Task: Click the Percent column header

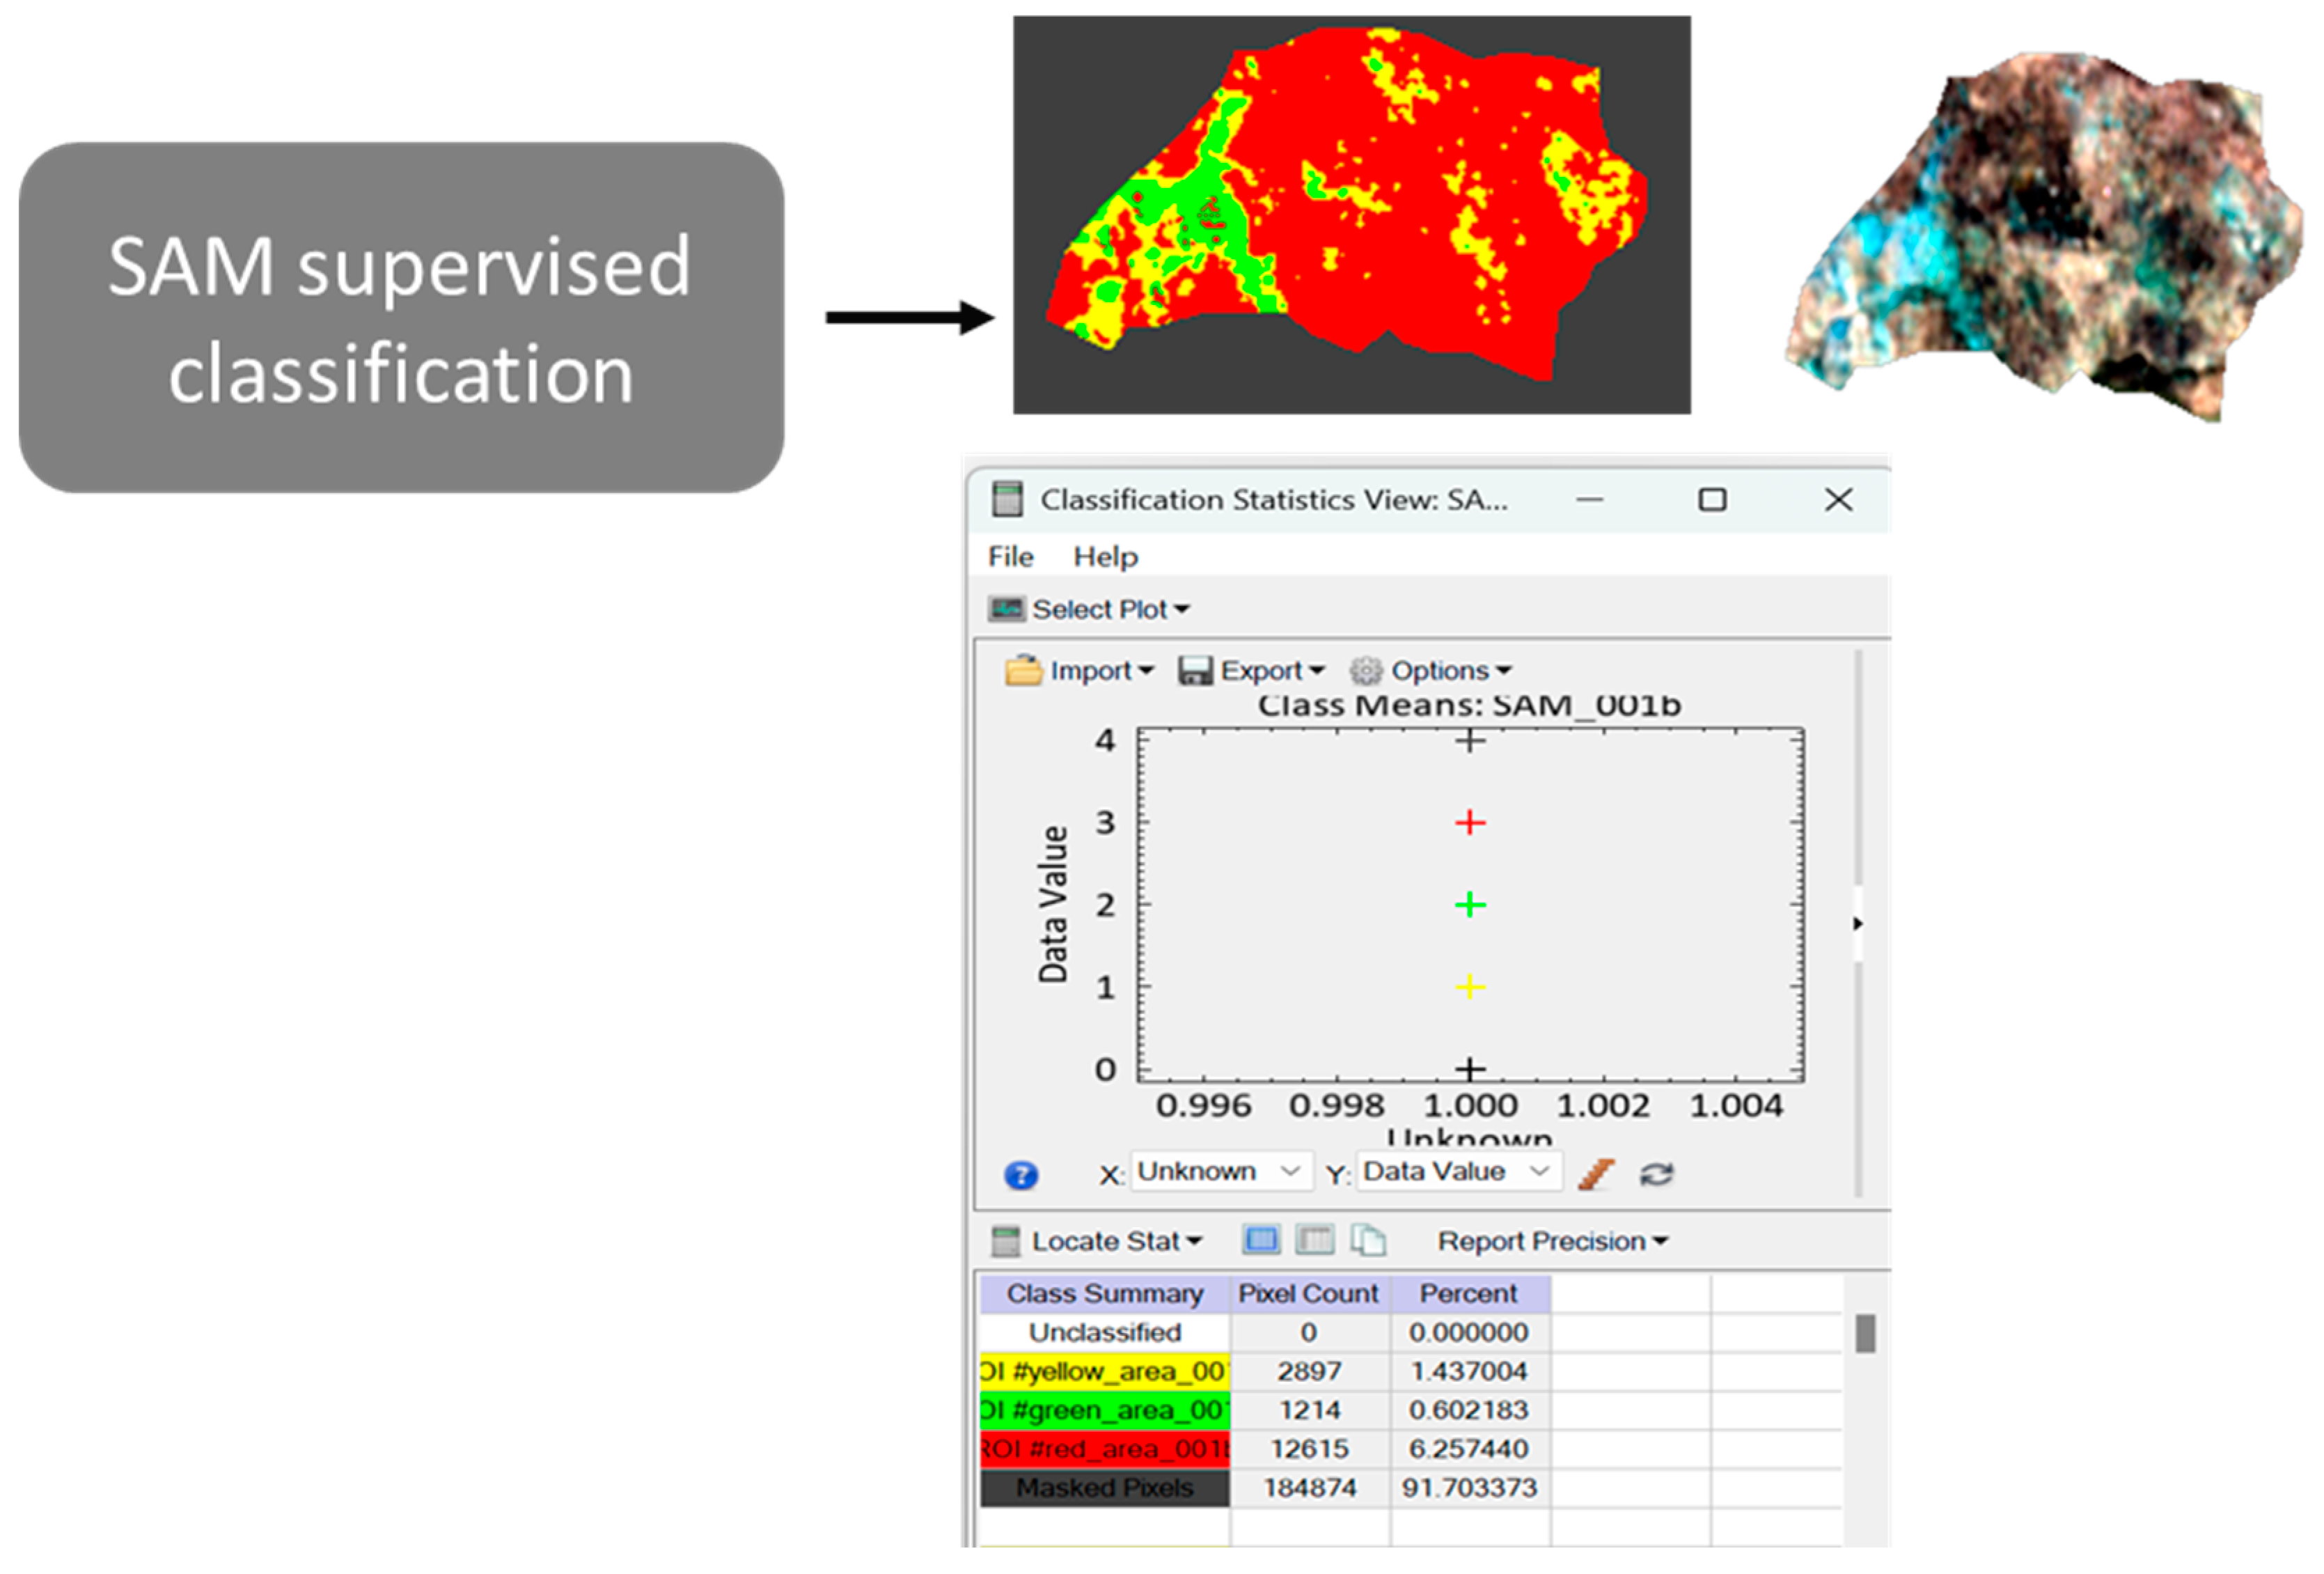Action: [1468, 1293]
